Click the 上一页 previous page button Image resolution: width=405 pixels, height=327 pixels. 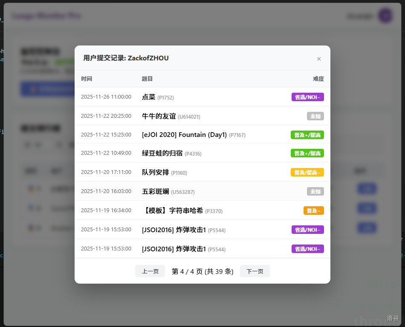[150, 271]
